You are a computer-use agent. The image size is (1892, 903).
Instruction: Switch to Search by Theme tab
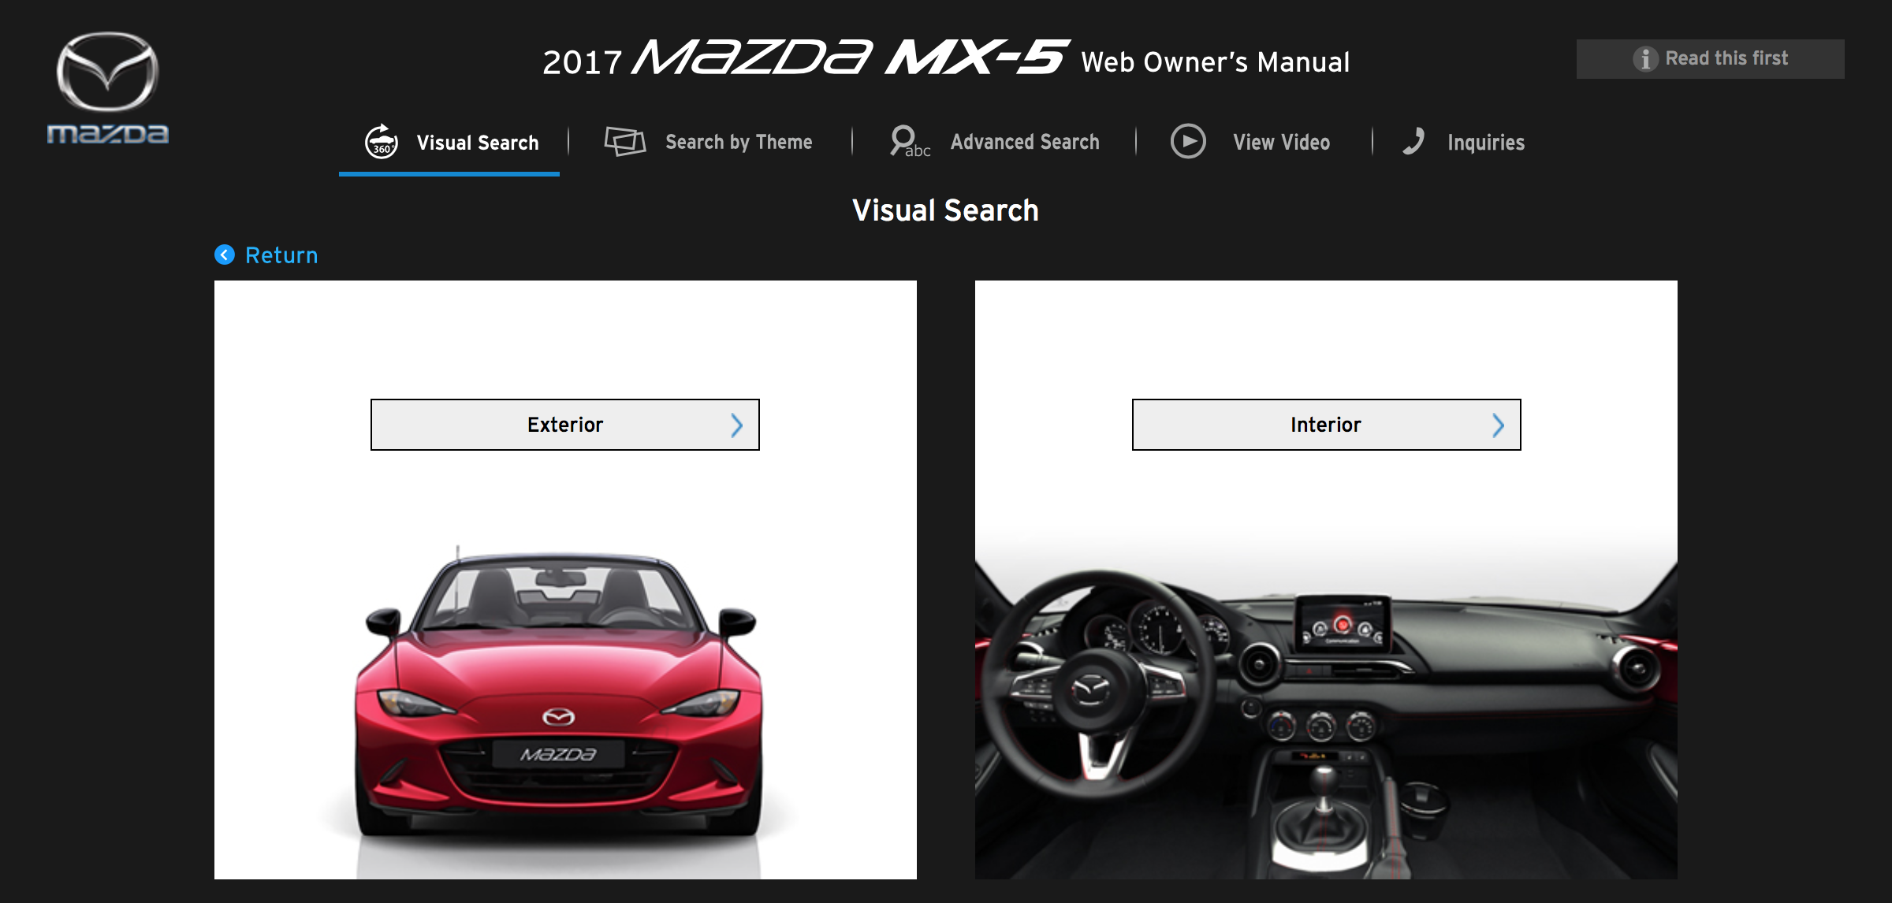click(x=708, y=143)
